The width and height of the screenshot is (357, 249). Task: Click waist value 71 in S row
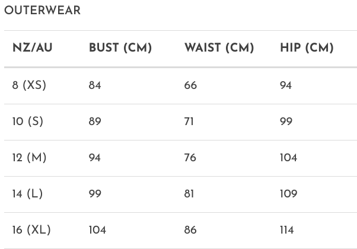click(189, 122)
